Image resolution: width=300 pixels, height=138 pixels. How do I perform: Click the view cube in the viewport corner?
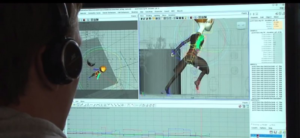241,25
